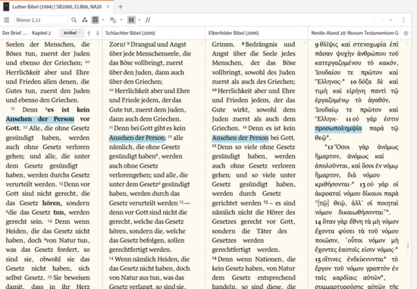Select the Nestle-Aland 28 column header

click(355, 33)
